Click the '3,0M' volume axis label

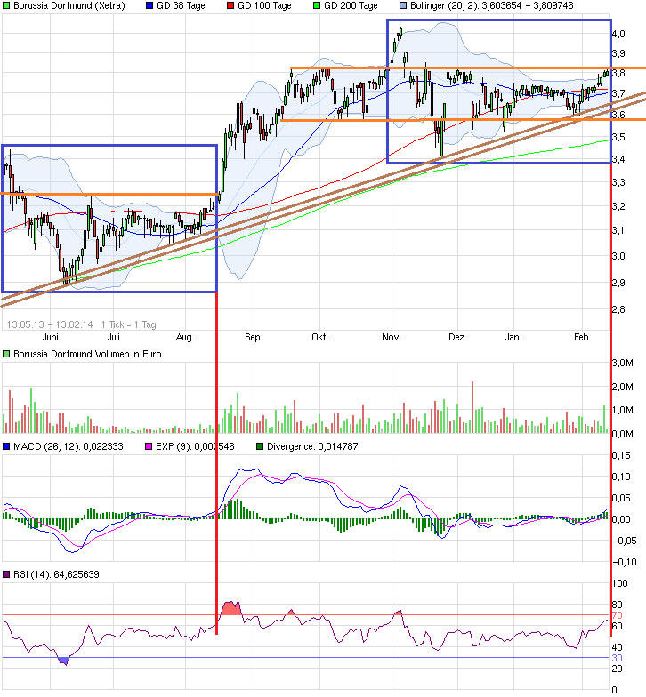pyautogui.click(x=623, y=363)
